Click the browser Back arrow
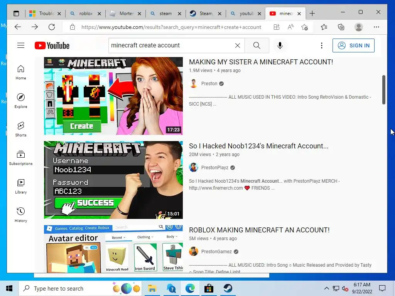395x296 pixels. pyautogui.click(x=18, y=27)
